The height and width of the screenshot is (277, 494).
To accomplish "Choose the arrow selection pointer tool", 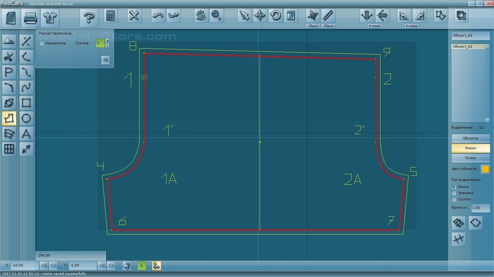I will [x=245, y=16].
